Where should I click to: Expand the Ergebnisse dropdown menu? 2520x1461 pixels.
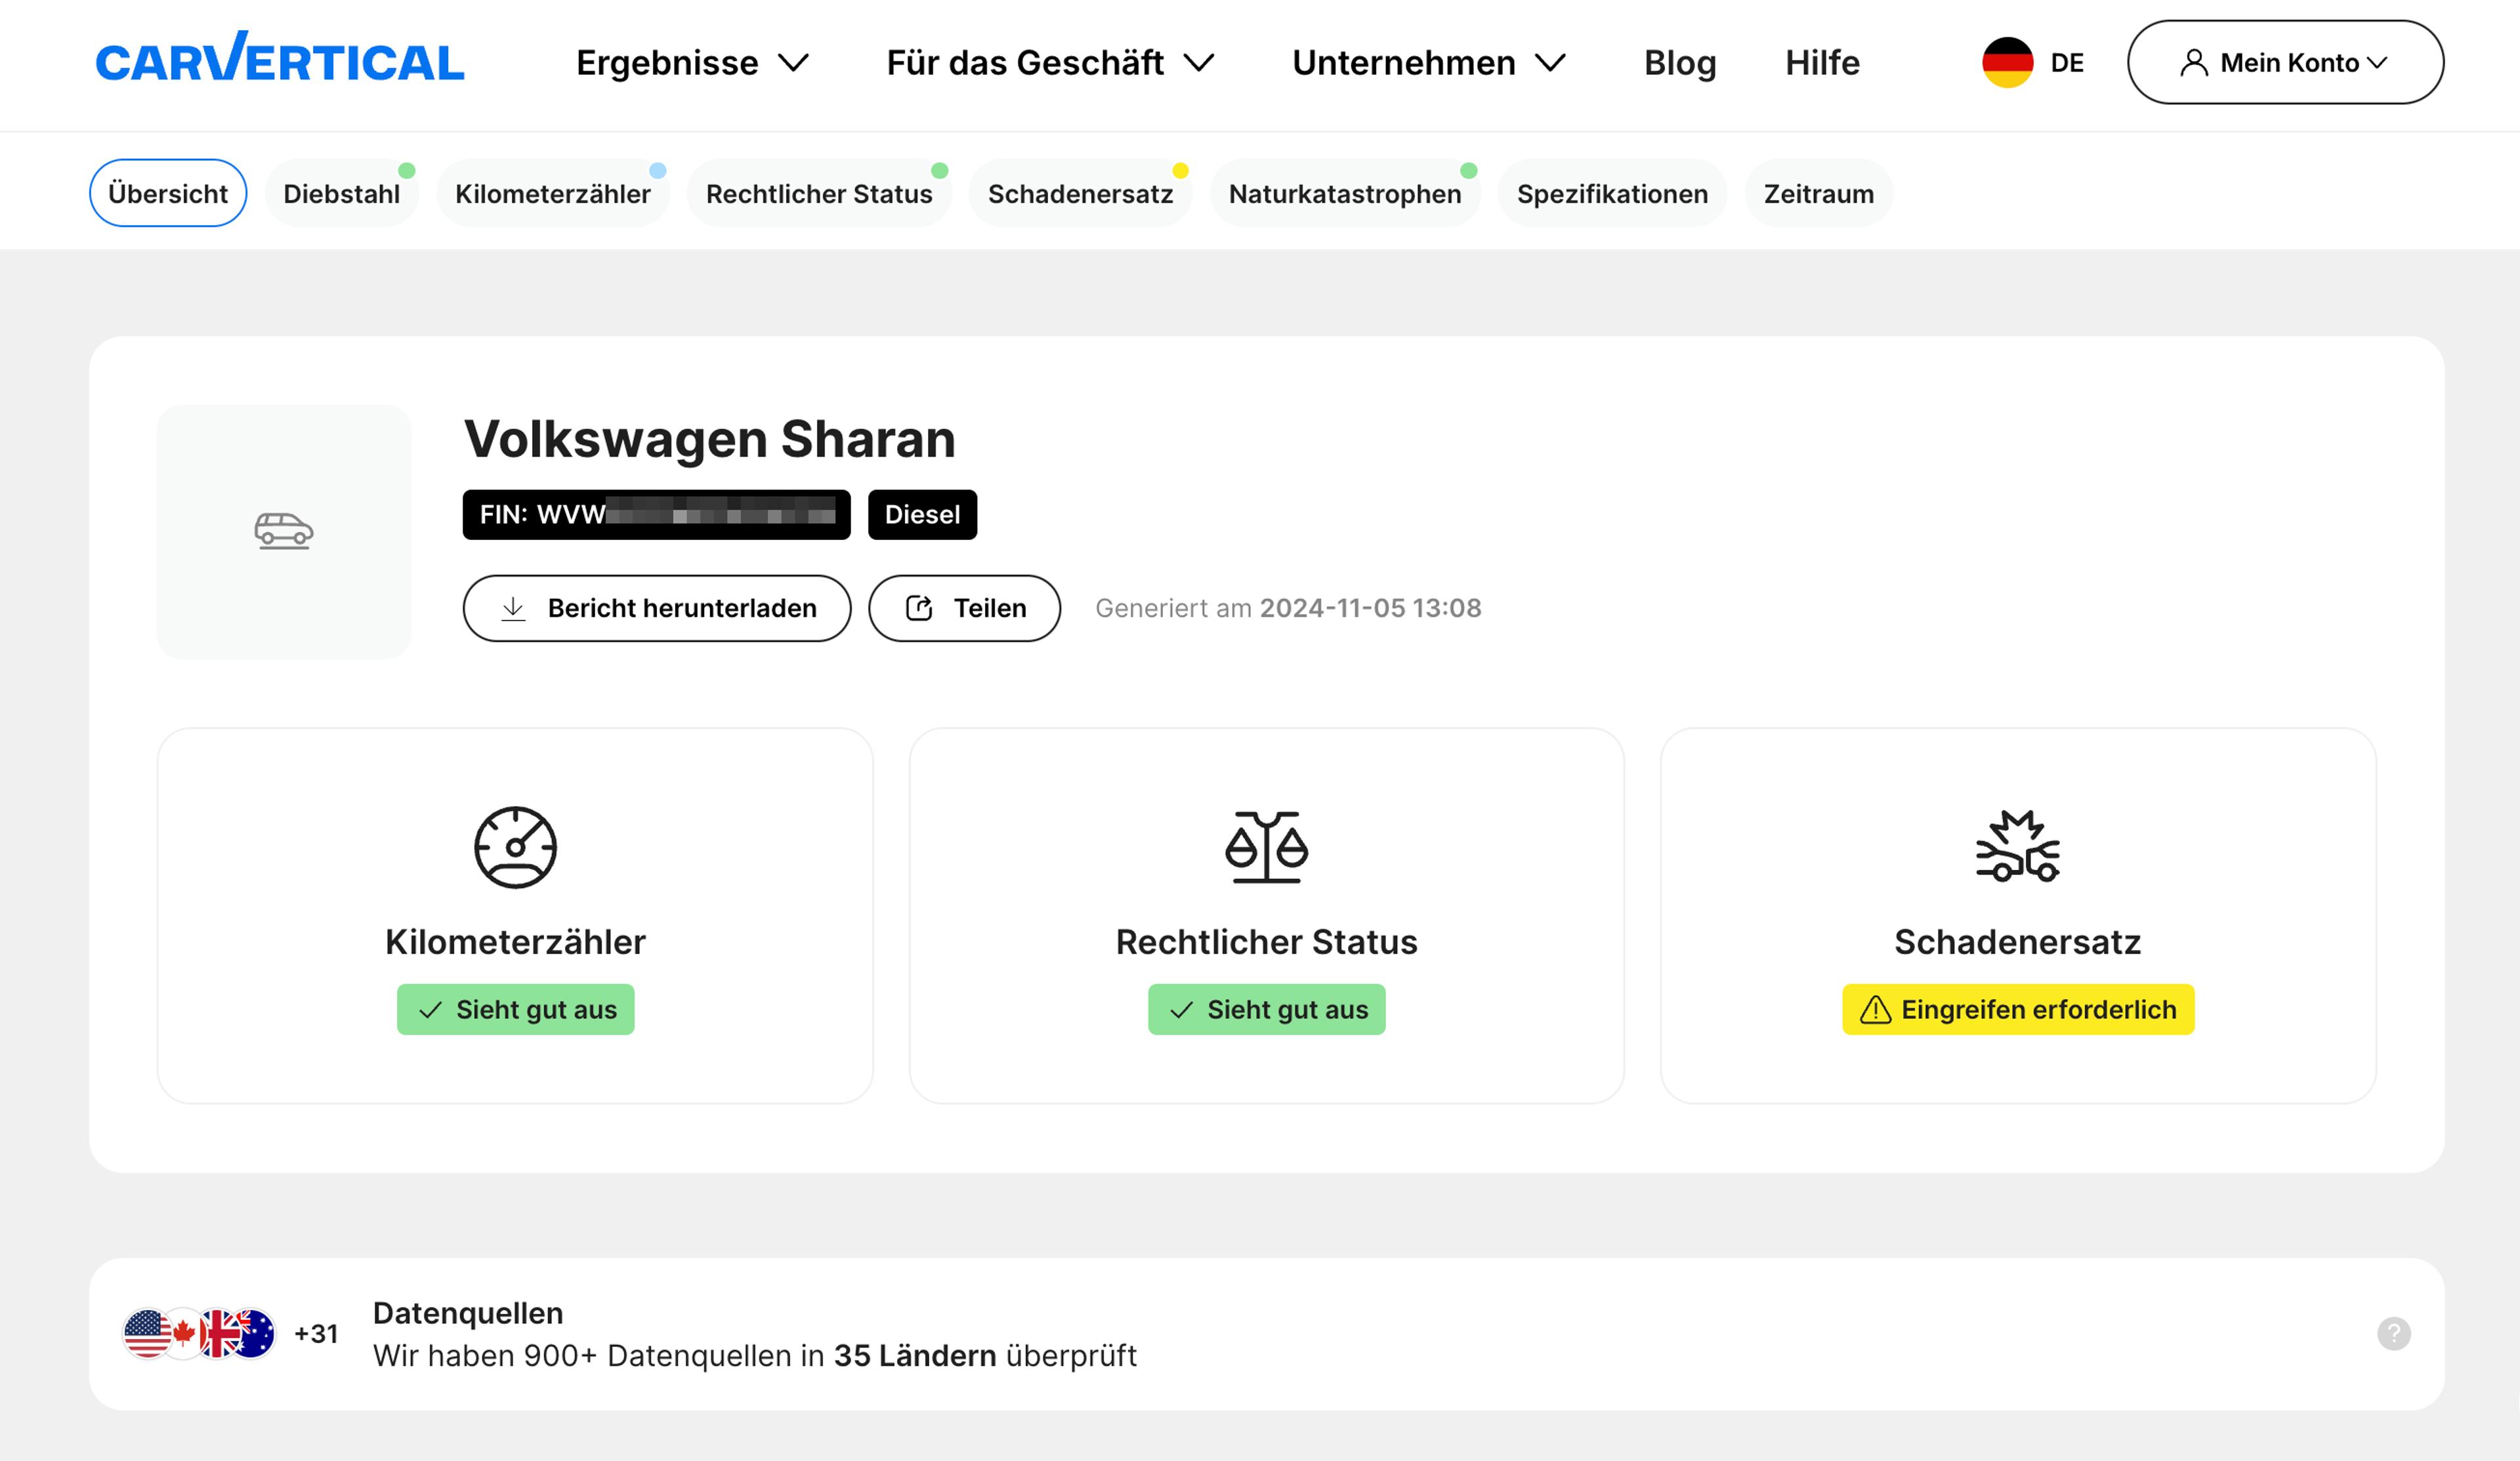click(x=692, y=62)
